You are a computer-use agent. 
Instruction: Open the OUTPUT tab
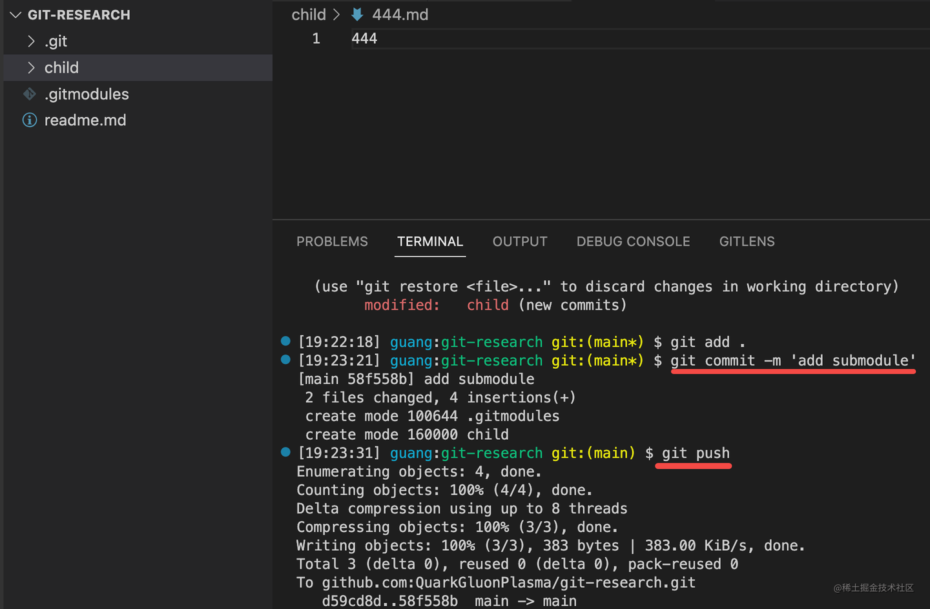pyautogui.click(x=519, y=241)
